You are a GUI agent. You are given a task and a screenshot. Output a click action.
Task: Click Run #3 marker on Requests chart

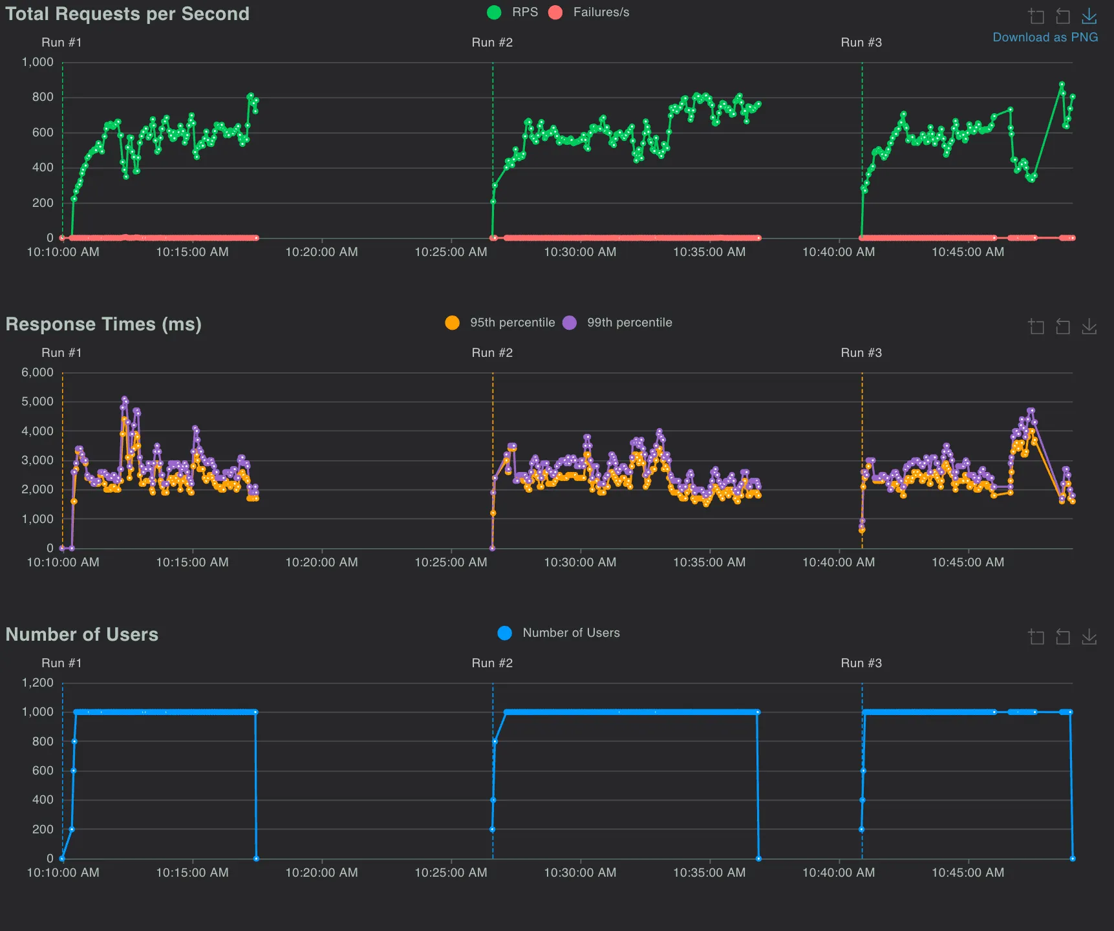click(861, 43)
